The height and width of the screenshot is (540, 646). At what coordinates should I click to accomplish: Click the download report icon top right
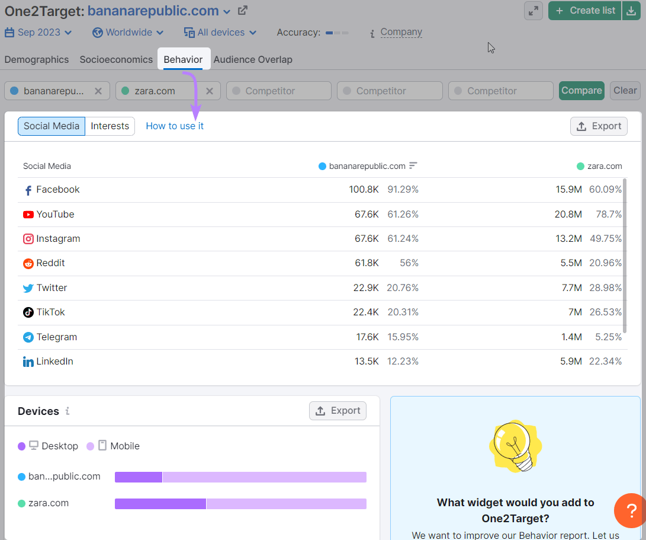click(631, 10)
